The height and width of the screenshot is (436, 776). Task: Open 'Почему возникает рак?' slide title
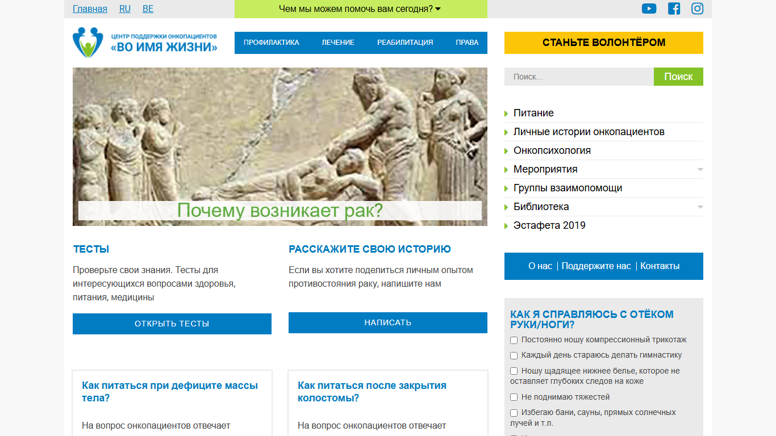point(280,211)
